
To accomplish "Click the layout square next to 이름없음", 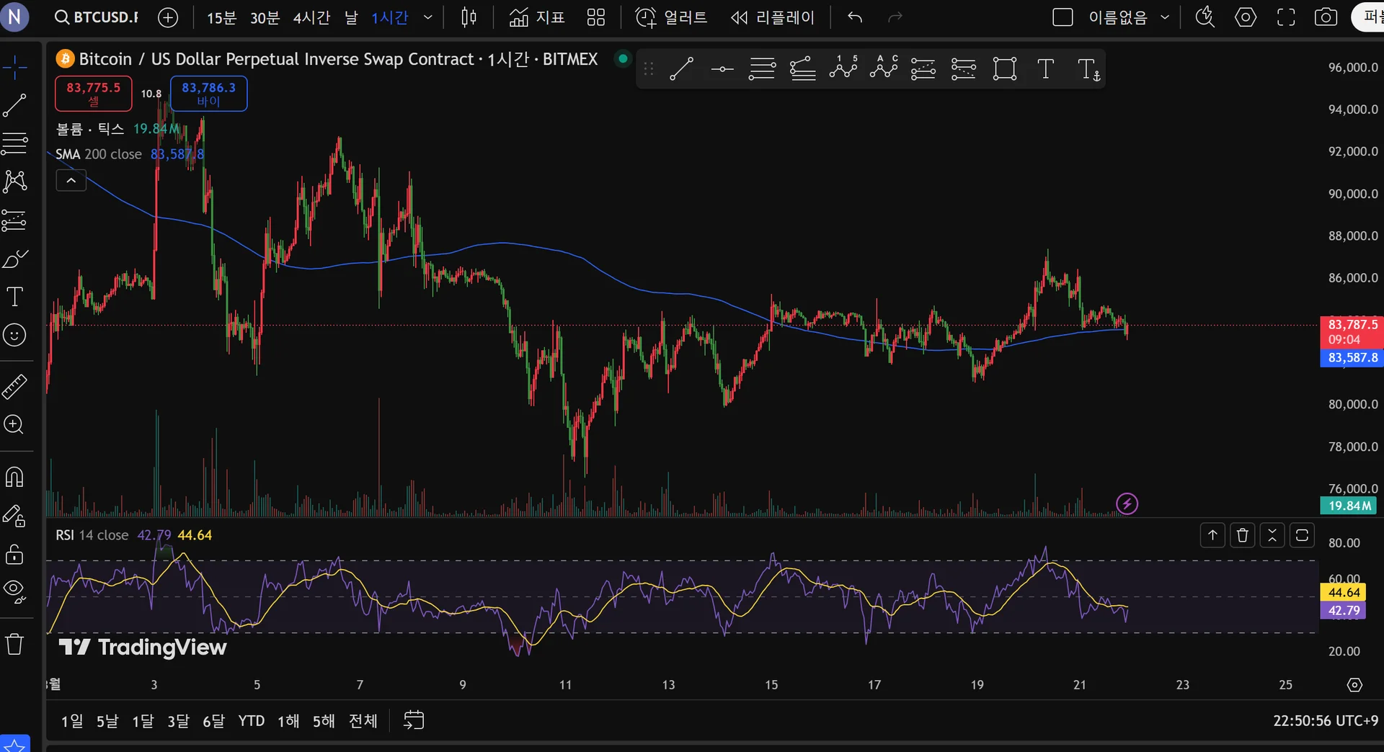I will pyautogui.click(x=1063, y=17).
